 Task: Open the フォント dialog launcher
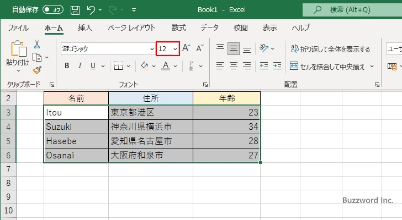[205, 85]
